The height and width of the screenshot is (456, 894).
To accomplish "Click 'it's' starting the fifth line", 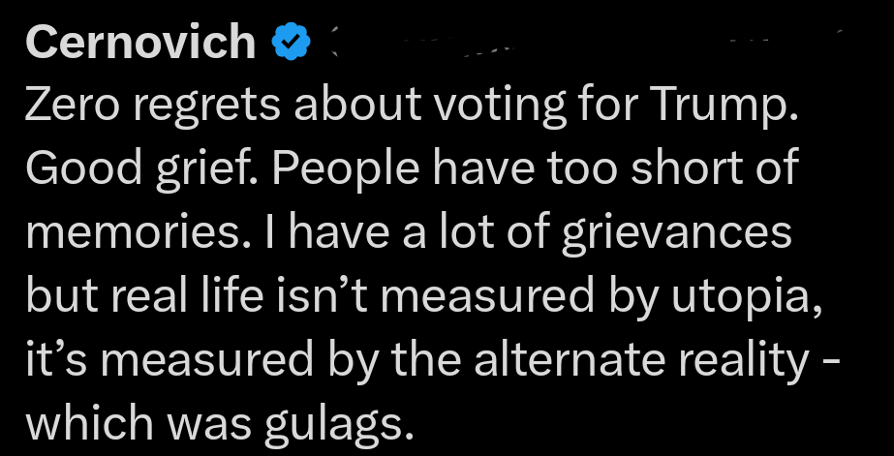I will [x=60, y=359].
